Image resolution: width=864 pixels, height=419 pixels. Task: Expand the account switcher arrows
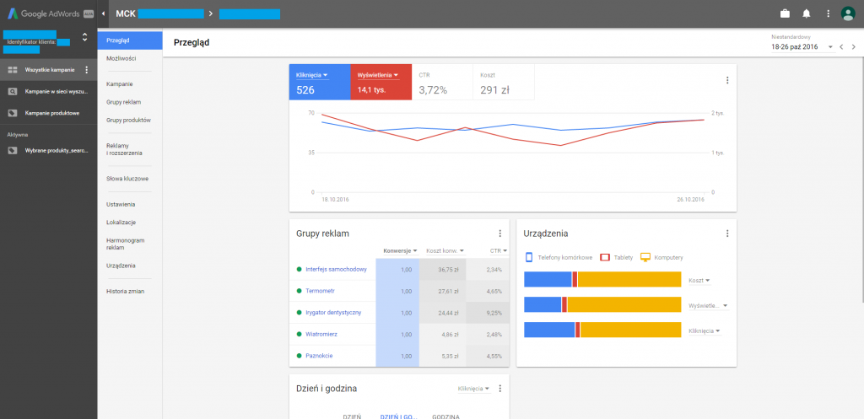(84, 37)
